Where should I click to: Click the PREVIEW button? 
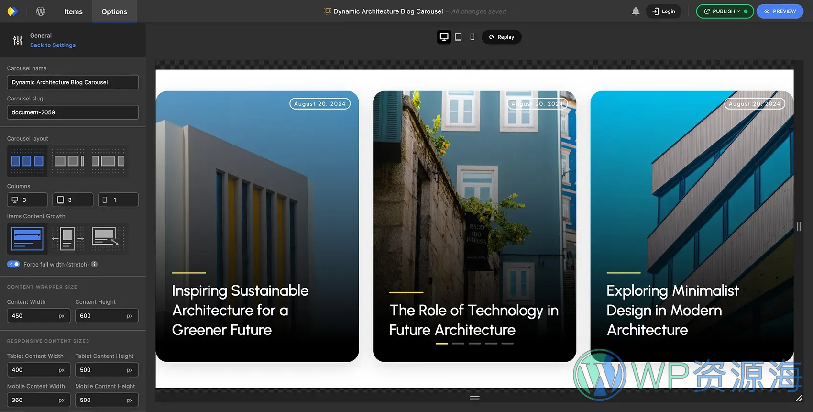780,11
